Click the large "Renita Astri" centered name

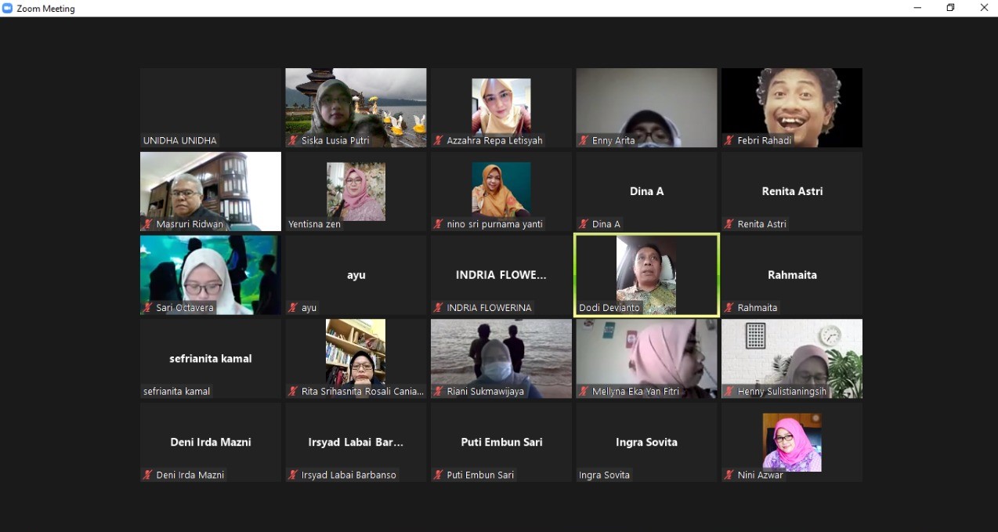pos(792,191)
